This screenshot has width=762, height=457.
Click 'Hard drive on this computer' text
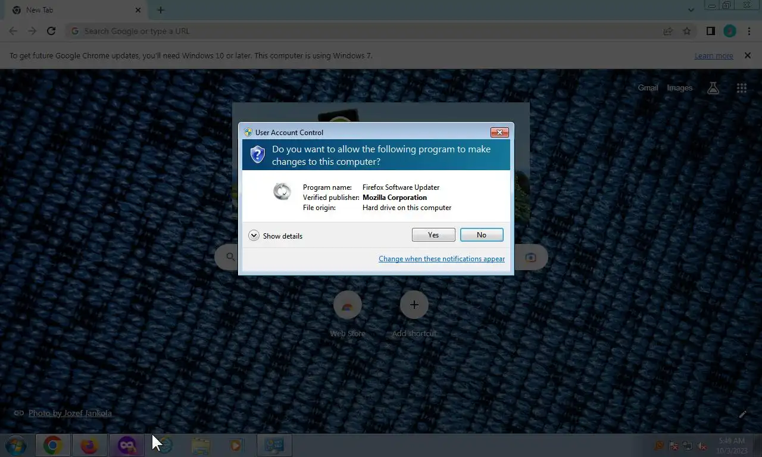pos(407,208)
